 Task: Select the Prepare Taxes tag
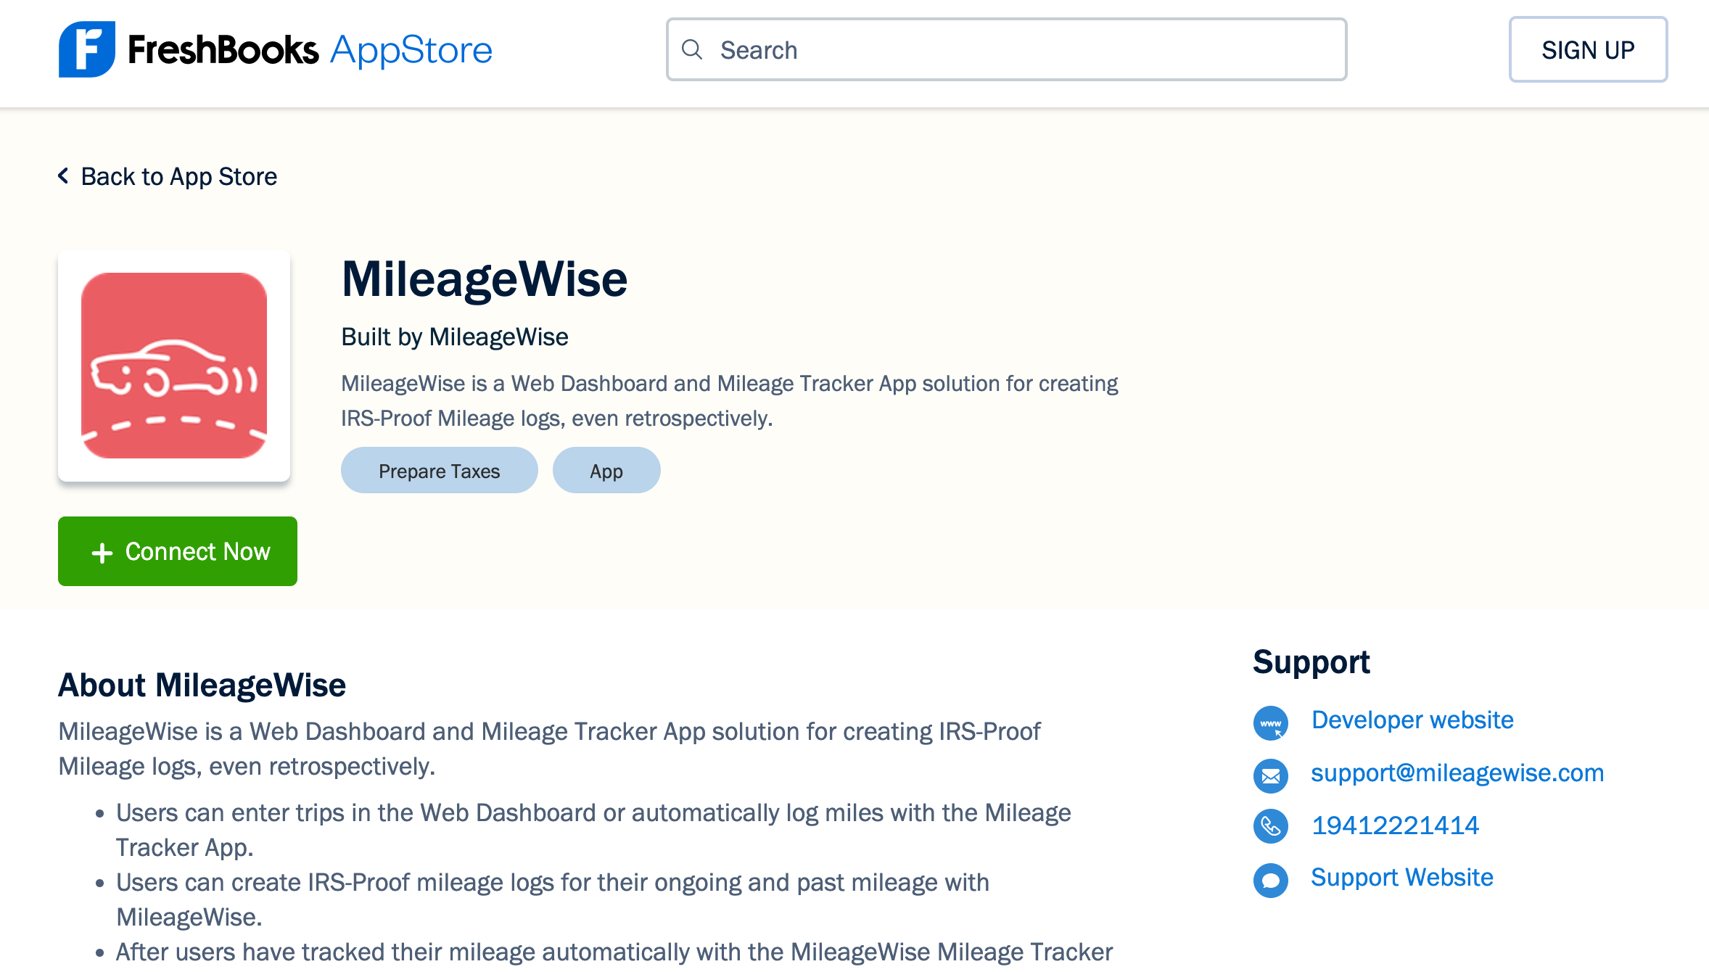[440, 470]
